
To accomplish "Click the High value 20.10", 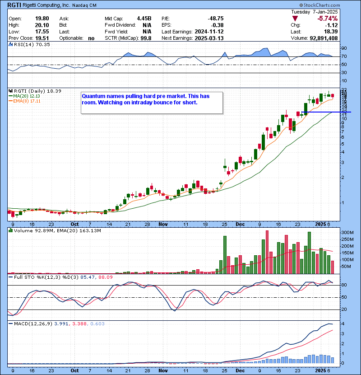I will click(x=42, y=25).
